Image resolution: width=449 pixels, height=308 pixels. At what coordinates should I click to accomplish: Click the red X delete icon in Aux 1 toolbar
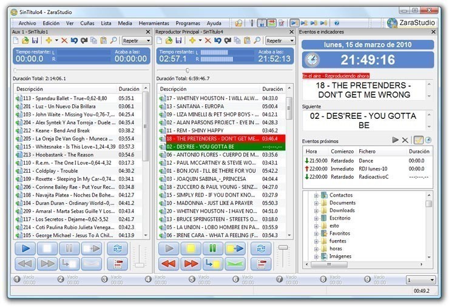tap(64, 41)
